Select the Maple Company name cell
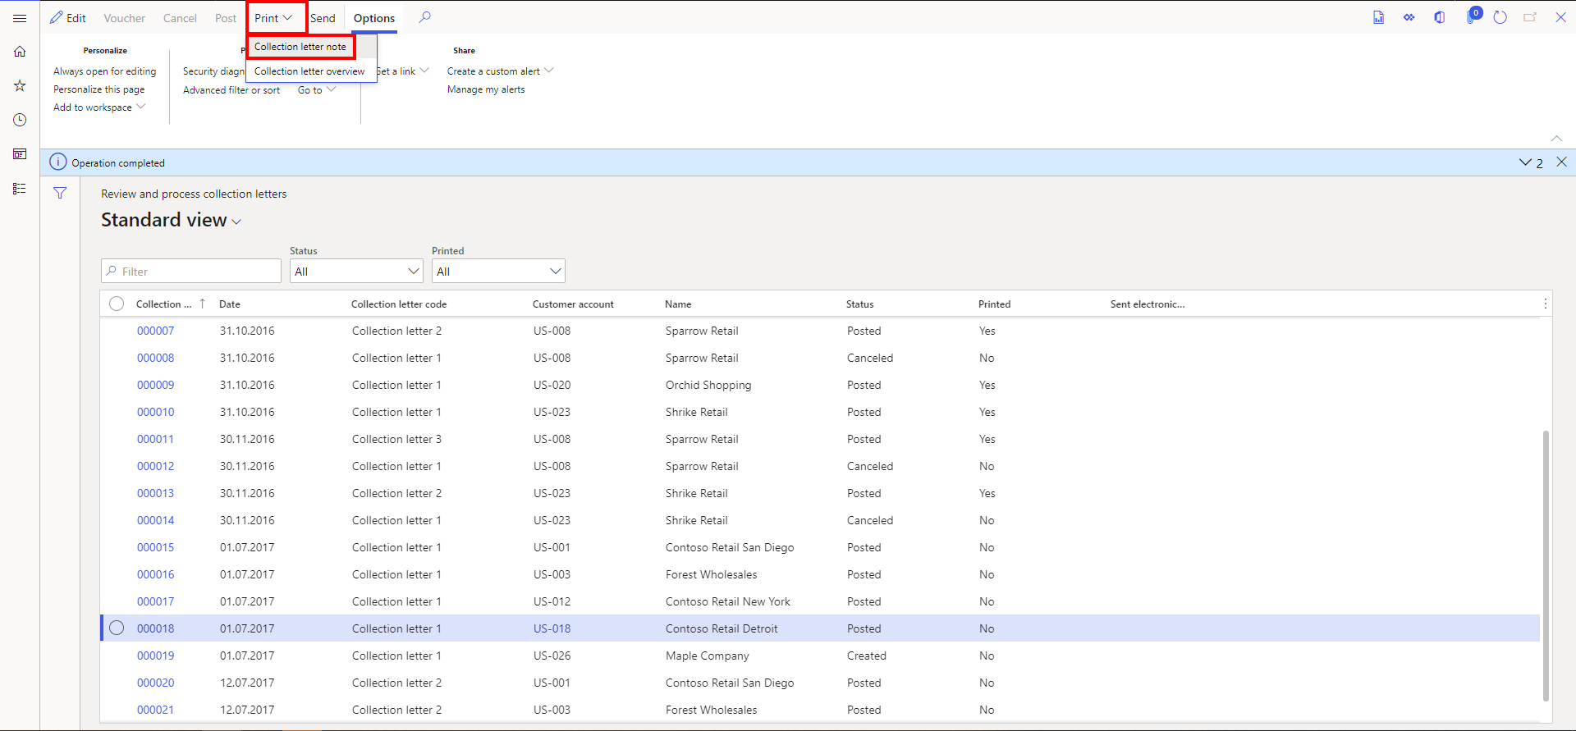The height and width of the screenshot is (731, 1576). point(708,656)
